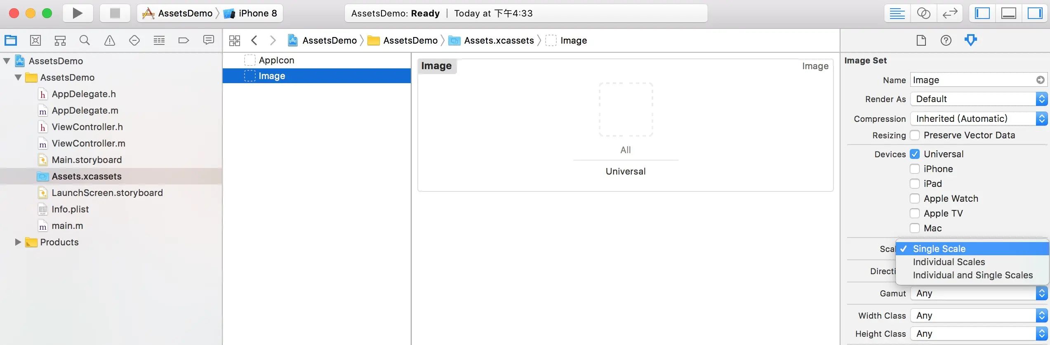Choose Single Scale option
The width and height of the screenshot is (1050, 345).
(x=972, y=249)
